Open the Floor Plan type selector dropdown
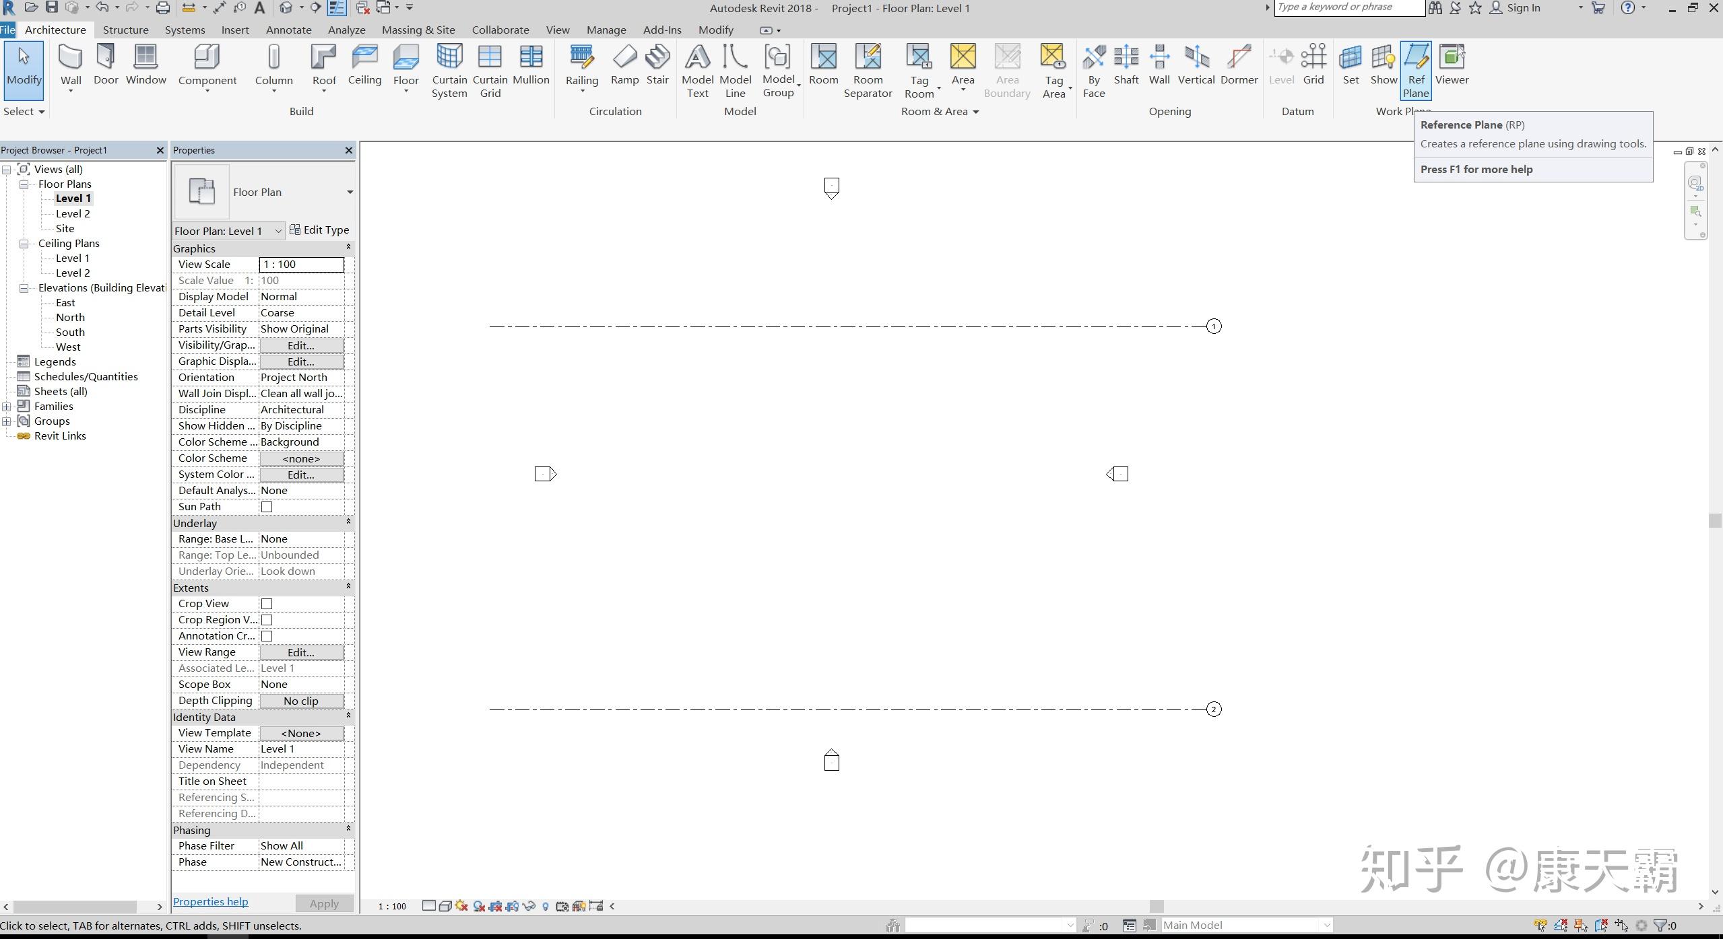The image size is (1723, 939). (350, 193)
